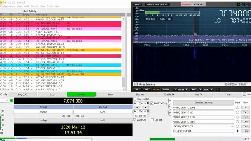This screenshot has height=141, width=251.
Task: Click the Log QSO button
Action: click(23, 94)
